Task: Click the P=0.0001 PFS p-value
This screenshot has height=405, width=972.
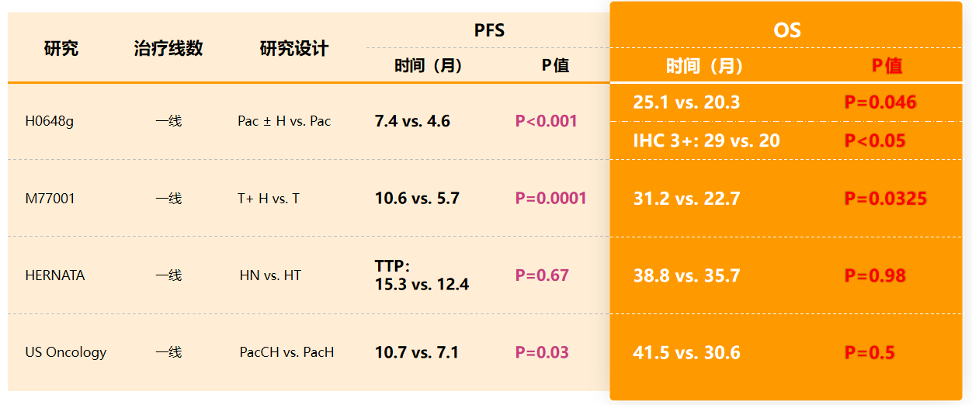Action: coord(551,199)
